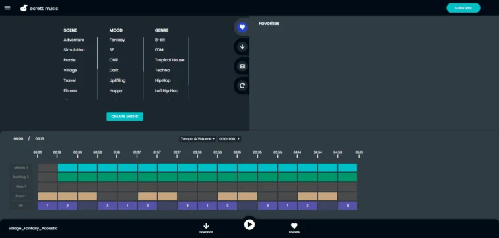Open the video film icon panel
Image resolution: width=499 pixels, height=238 pixels.
pyautogui.click(x=242, y=66)
